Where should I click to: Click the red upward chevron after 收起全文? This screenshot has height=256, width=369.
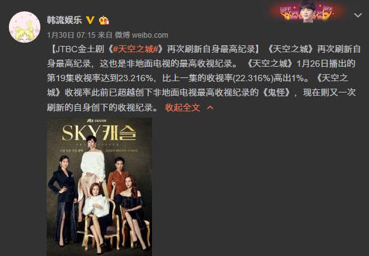click(210, 108)
